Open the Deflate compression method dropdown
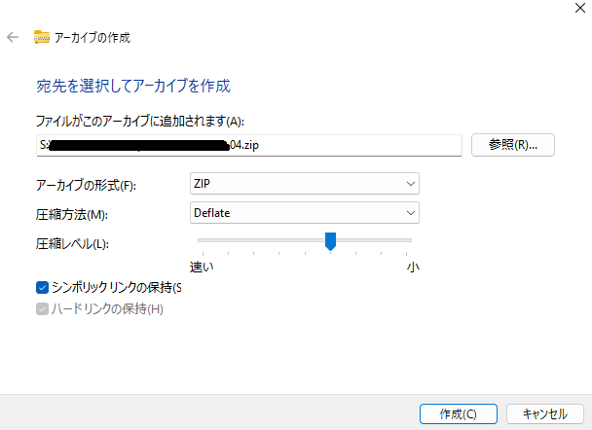Screen dimensions: 592x430 pyautogui.click(x=304, y=212)
